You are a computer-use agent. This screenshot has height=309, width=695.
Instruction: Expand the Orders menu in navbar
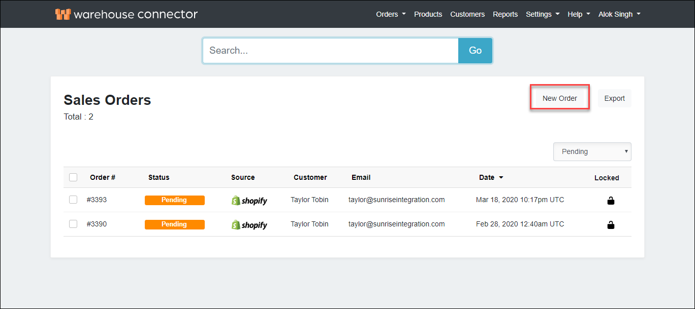pyautogui.click(x=390, y=14)
